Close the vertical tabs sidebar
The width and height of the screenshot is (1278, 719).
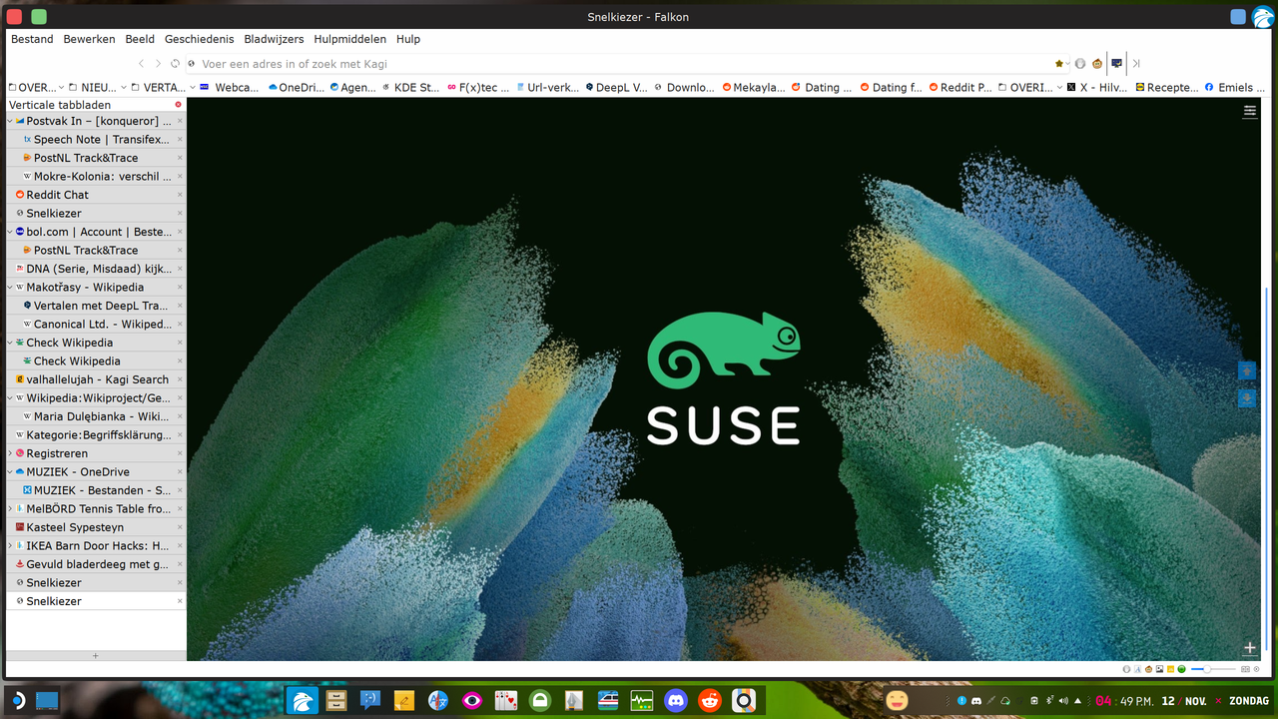tap(179, 105)
